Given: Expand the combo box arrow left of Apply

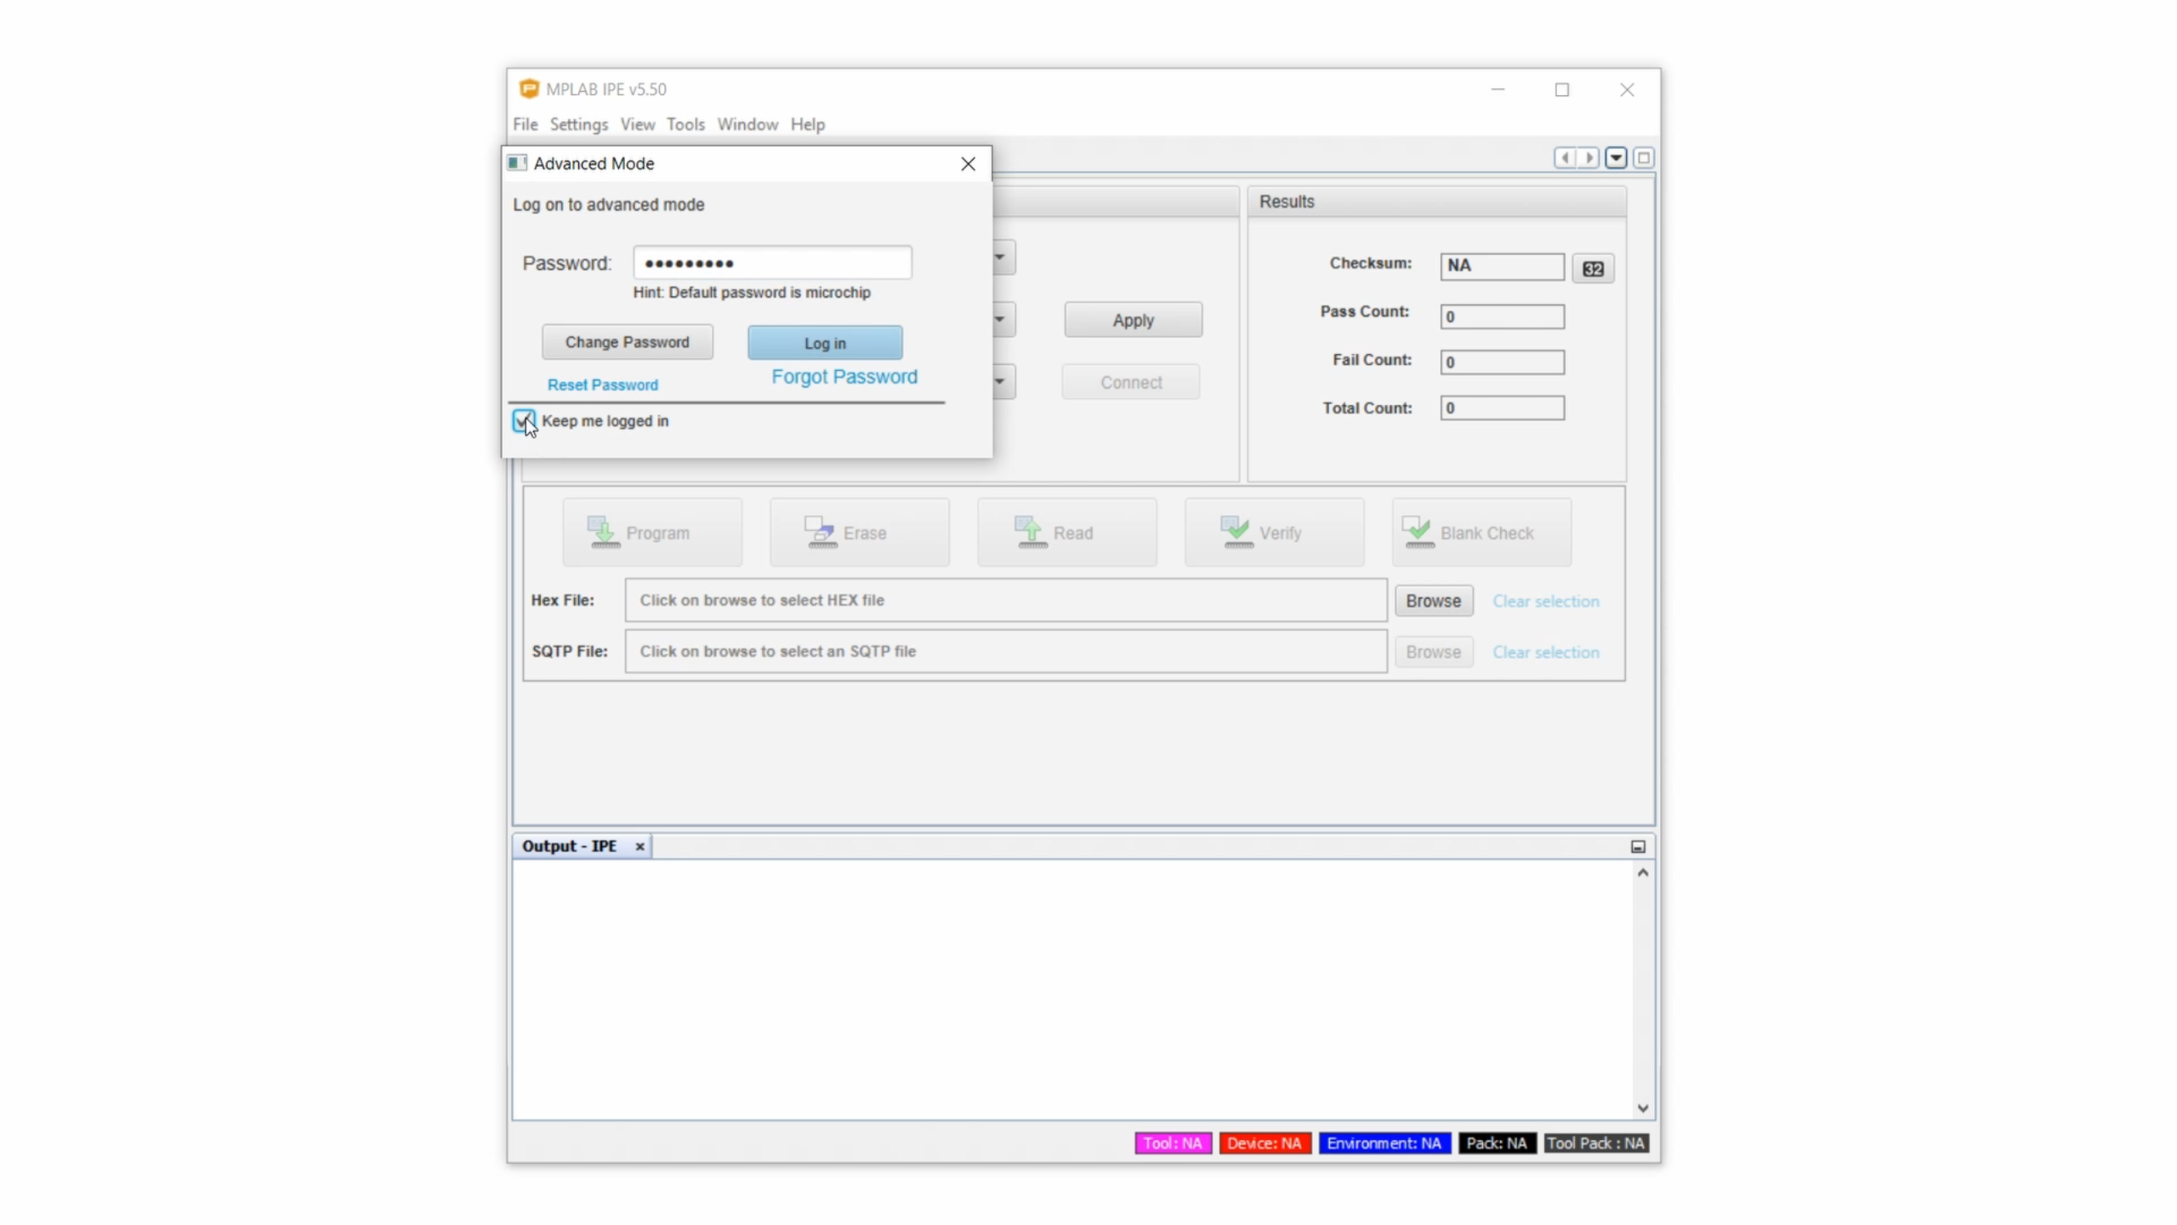Looking at the screenshot, I should click(x=1001, y=320).
